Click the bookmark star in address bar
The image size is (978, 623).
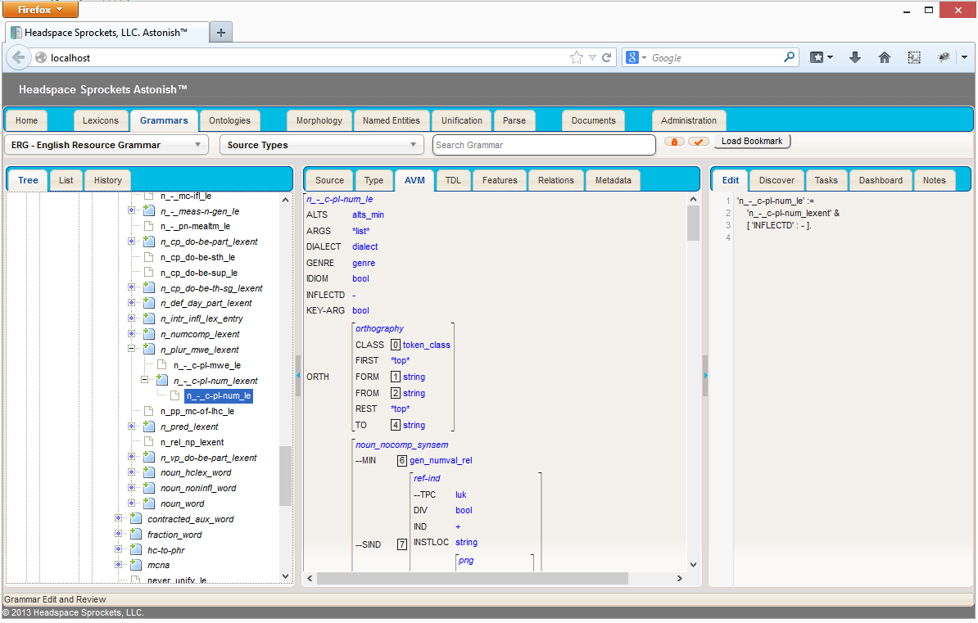[x=577, y=57]
